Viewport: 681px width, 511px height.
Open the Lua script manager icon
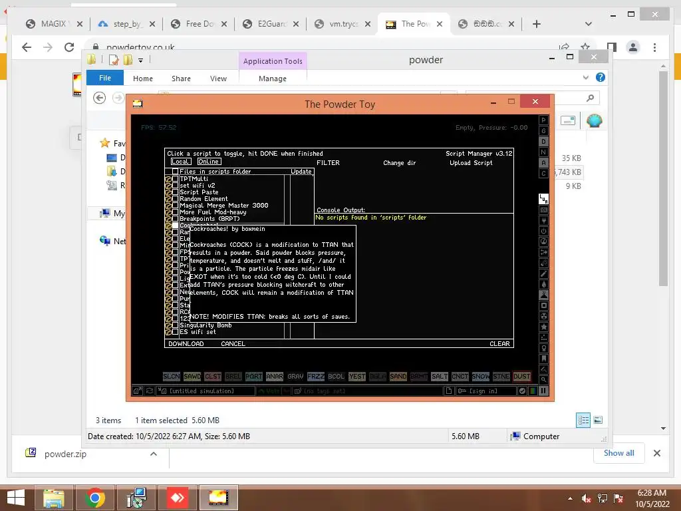(543, 199)
